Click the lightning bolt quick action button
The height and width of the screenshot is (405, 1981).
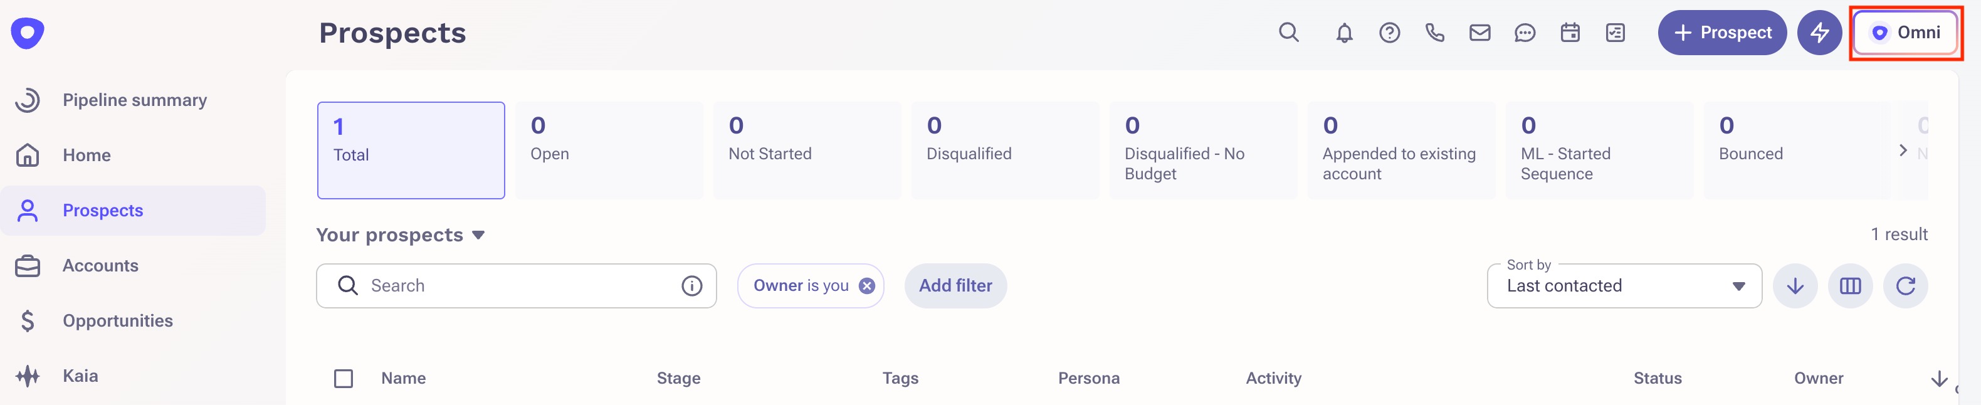pyautogui.click(x=1819, y=32)
